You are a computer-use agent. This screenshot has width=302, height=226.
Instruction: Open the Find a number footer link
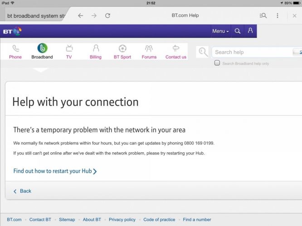tap(197, 220)
